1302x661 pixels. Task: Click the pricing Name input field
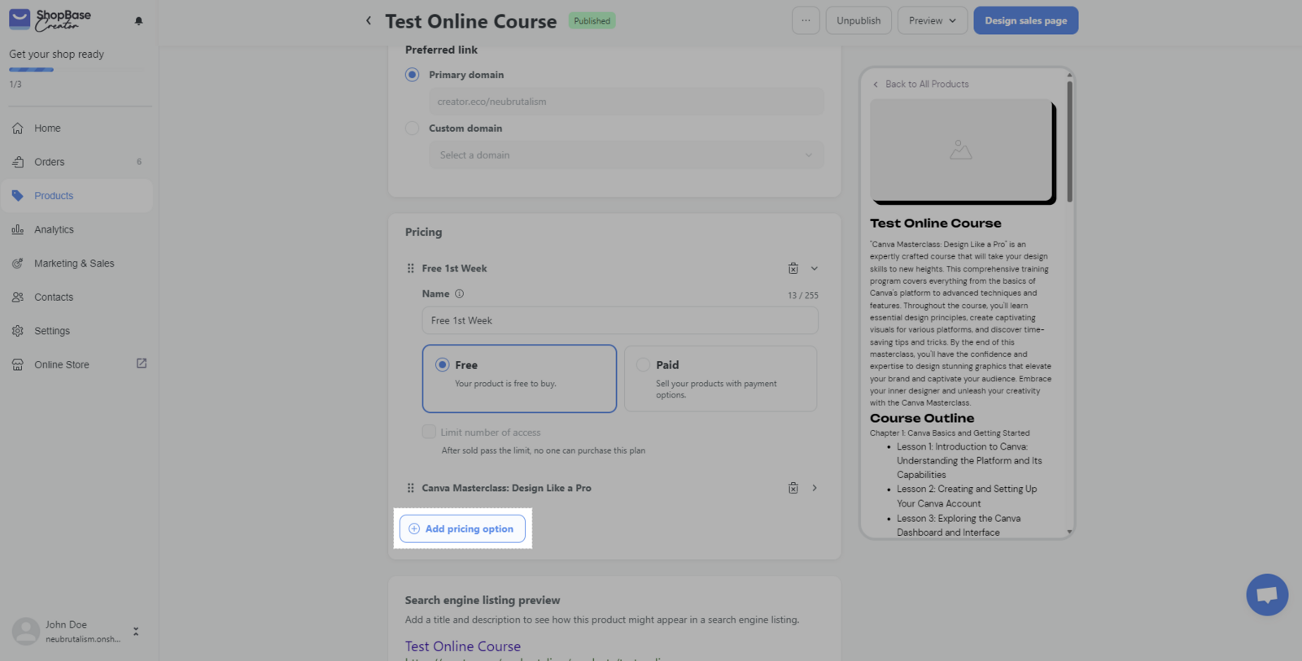(x=620, y=320)
